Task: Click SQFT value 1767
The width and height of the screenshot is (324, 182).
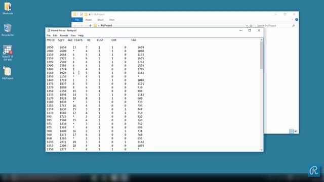Action: [63, 106]
